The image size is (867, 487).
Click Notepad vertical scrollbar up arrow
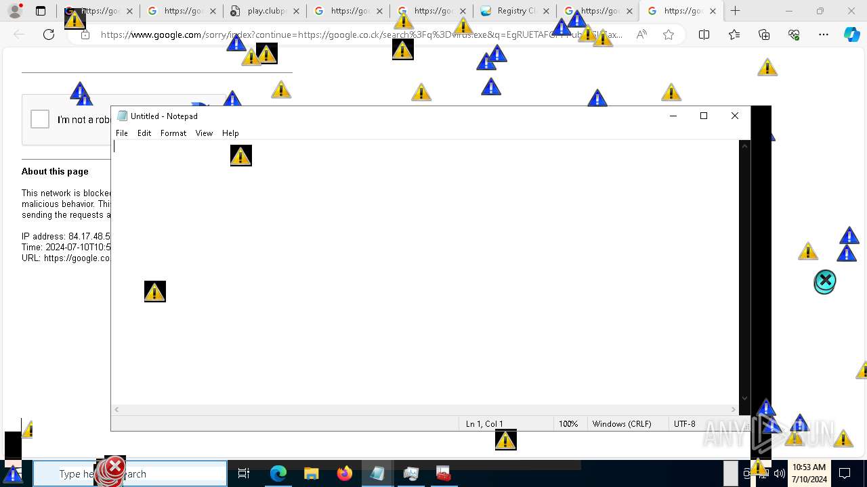coord(745,145)
